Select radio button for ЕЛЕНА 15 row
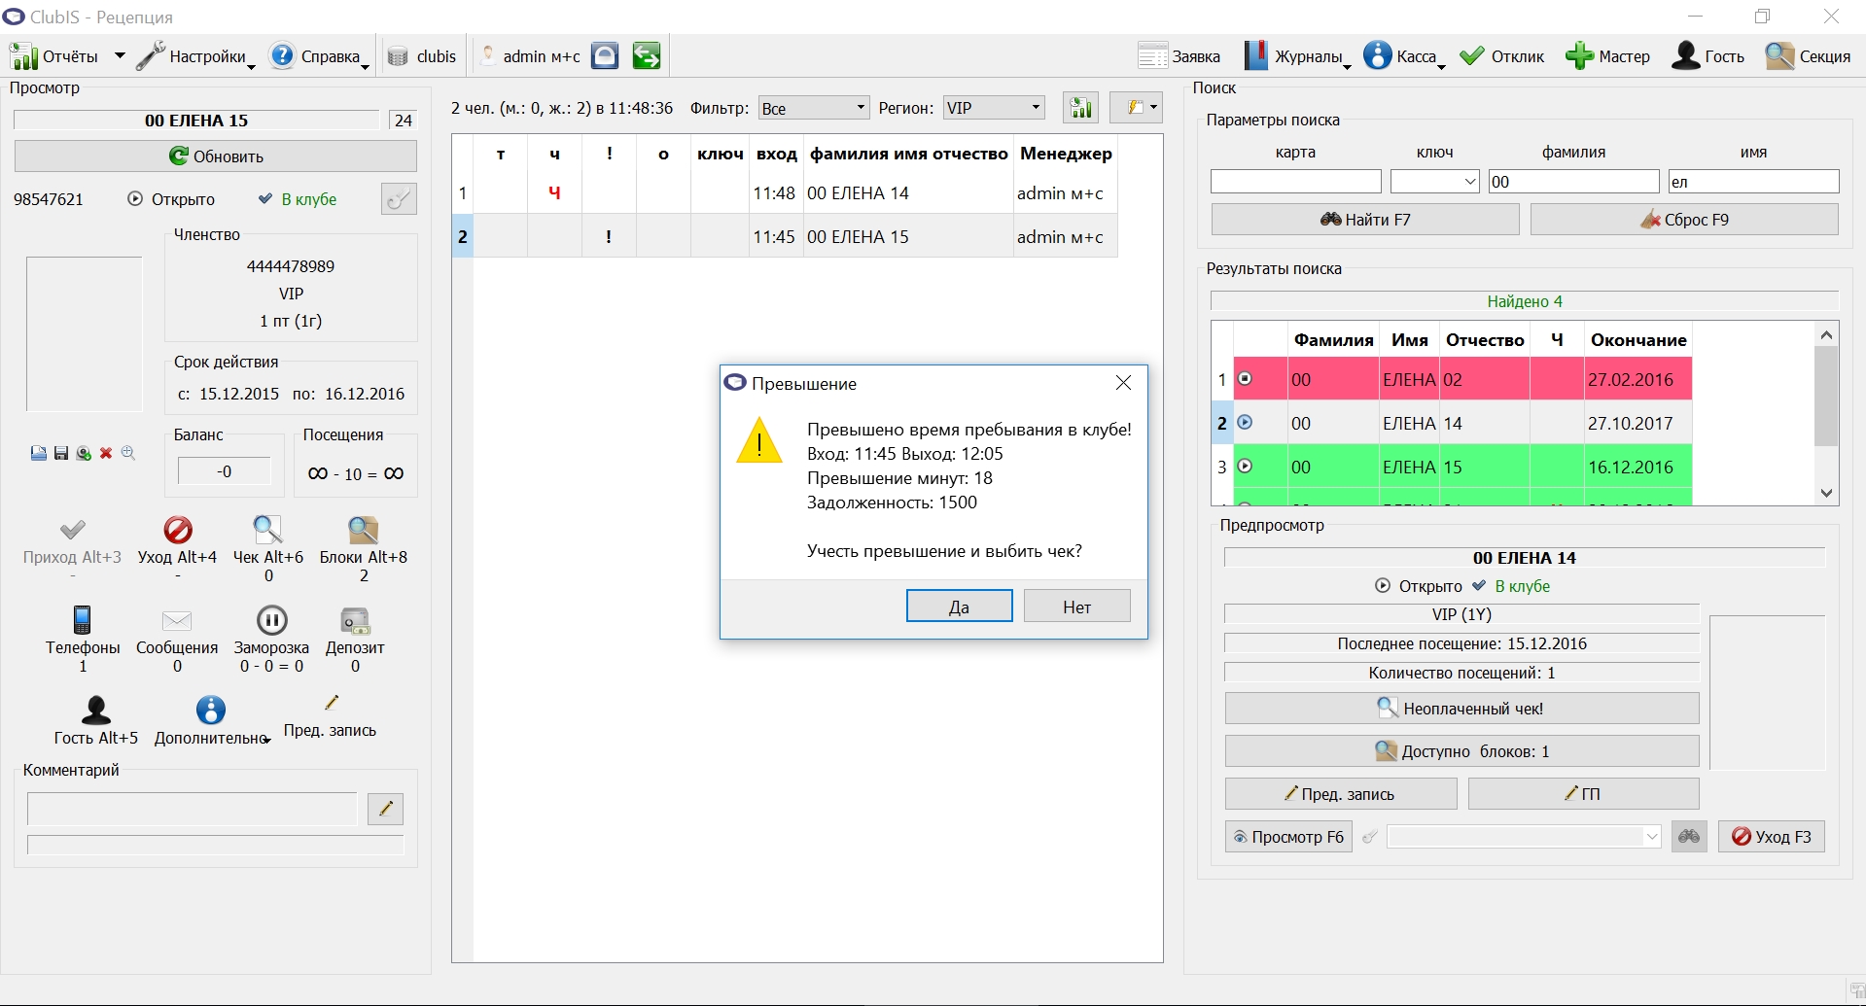 pos(1245,467)
